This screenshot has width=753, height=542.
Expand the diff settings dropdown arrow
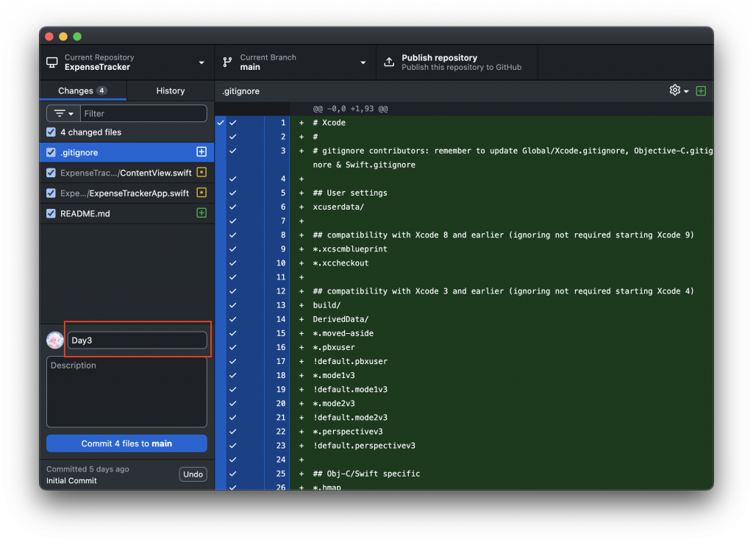pos(686,91)
